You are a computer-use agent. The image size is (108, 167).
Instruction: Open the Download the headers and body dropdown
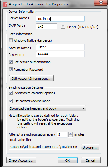[x=47, y=108]
